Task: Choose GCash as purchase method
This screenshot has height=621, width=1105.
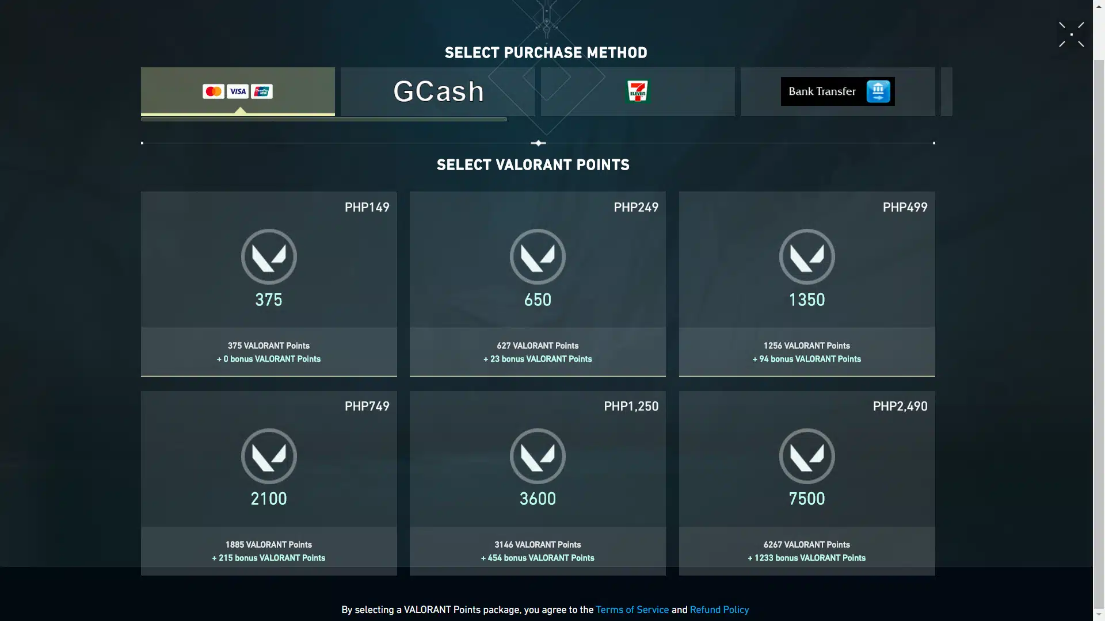Action: [x=438, y=91]
